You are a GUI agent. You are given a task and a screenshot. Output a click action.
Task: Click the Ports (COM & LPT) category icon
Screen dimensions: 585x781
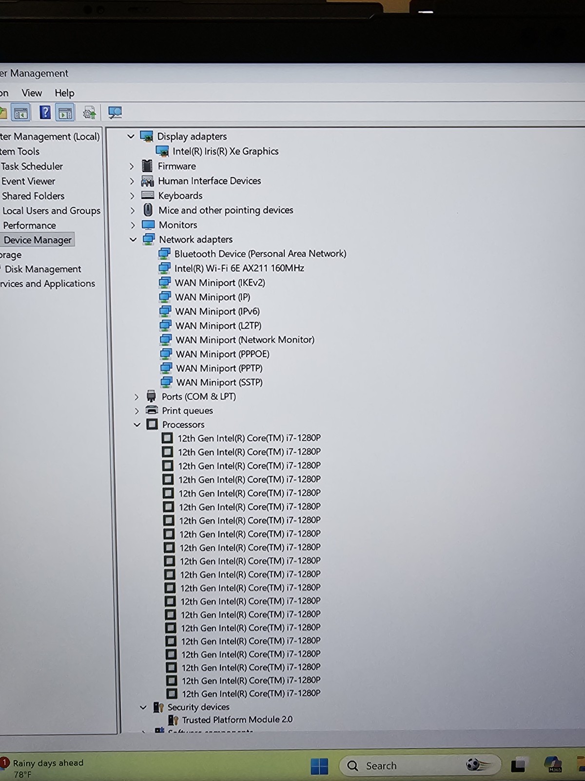tap(151, 396)
